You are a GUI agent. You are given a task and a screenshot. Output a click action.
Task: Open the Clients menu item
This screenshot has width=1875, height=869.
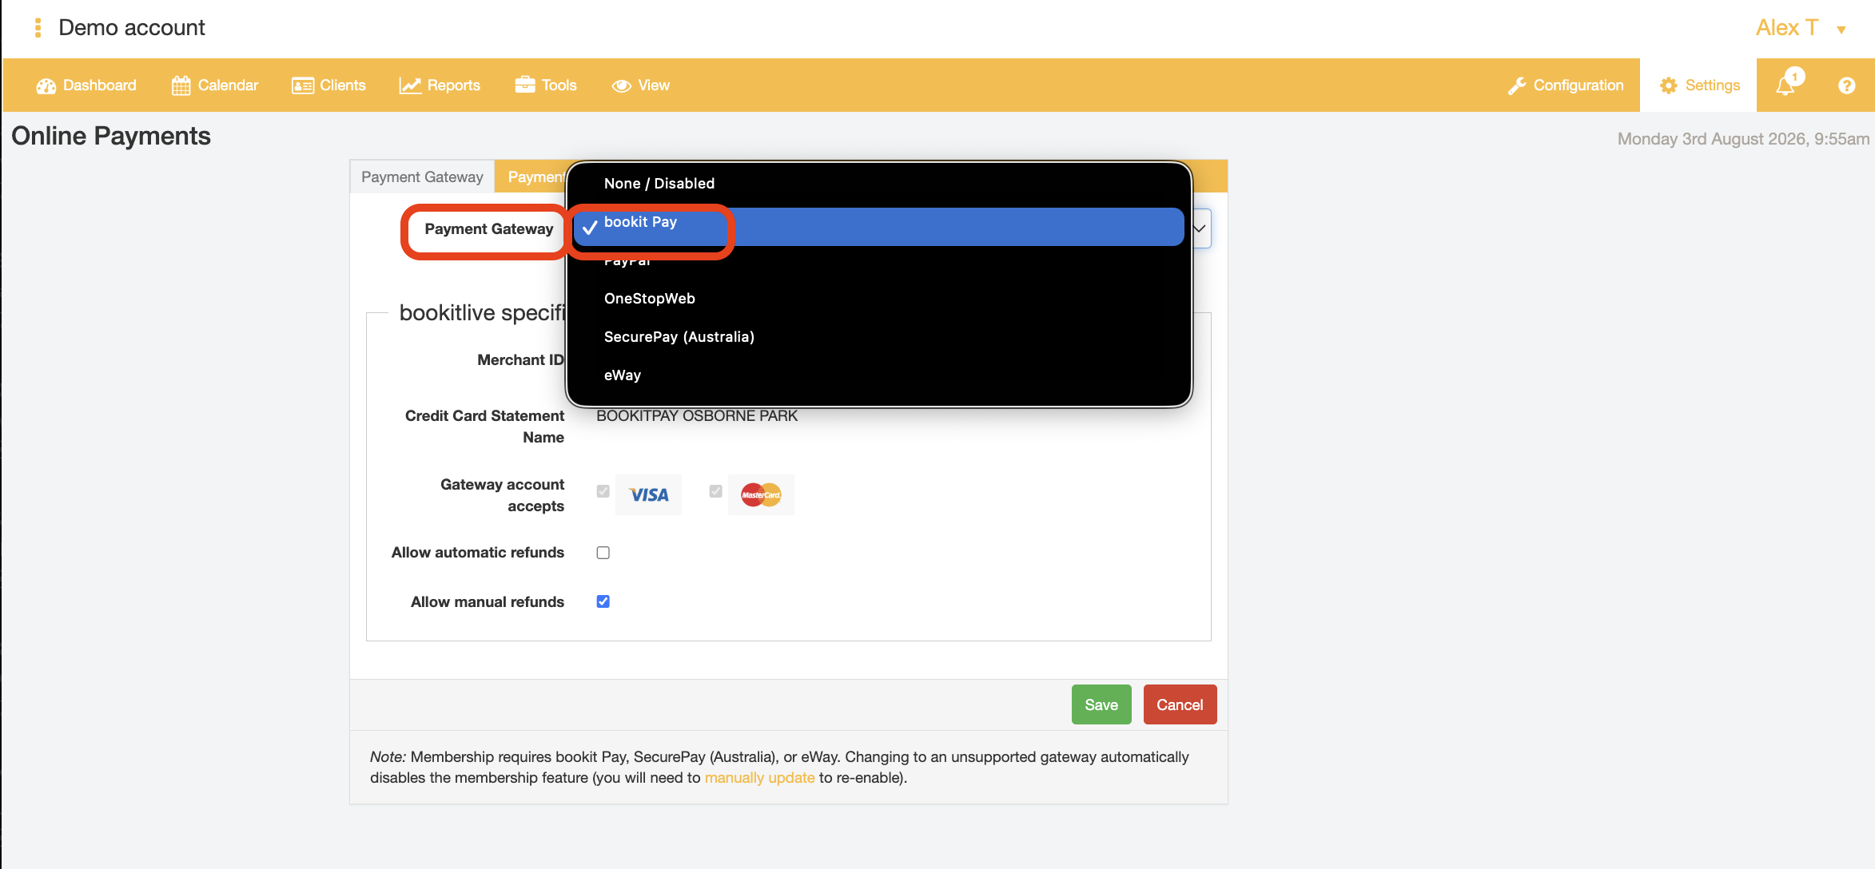(329, 85)
